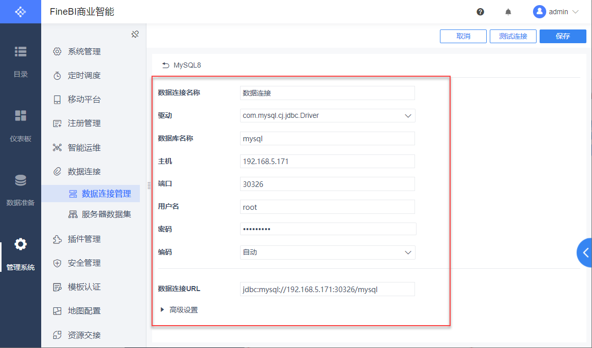Click the 资源交接 icon

point(57,335)
